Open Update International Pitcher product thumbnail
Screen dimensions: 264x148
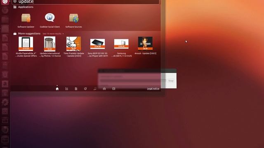coord(49,44)
